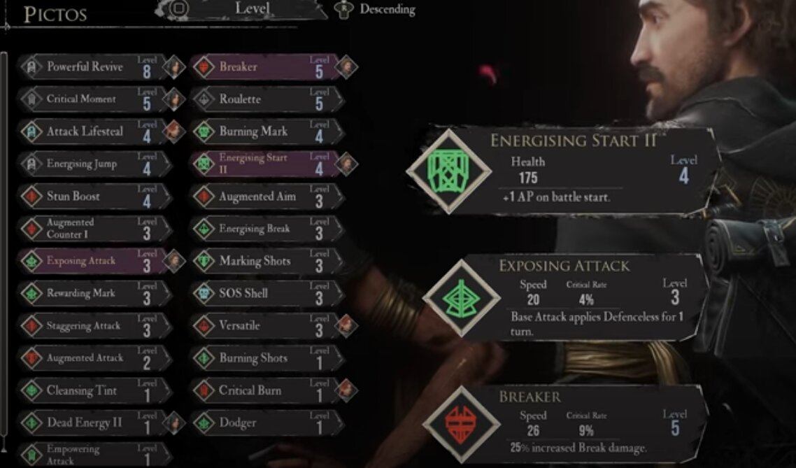Screen dimensions: 796x468
Task: Click the SOS Shell blue picto icon
Action: point(204,293)
